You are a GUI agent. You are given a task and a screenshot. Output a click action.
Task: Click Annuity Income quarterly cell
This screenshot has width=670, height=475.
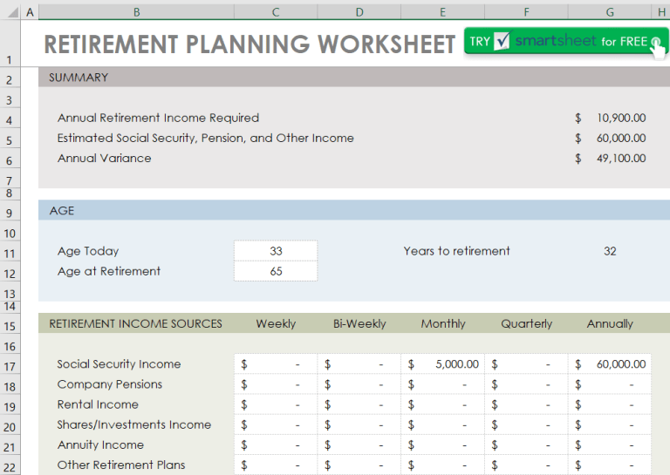click(526, 445)
